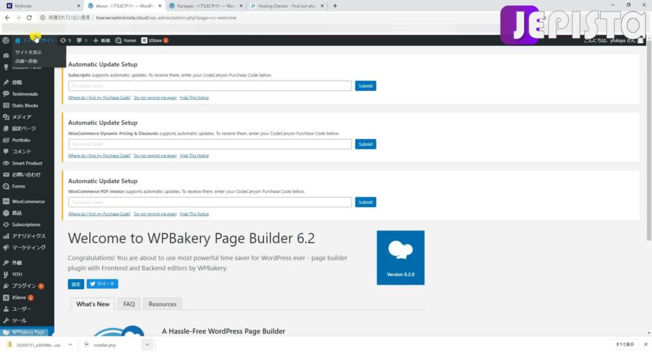This screenshot has width=652, height=352.
Task: Go back to the previous page
Action: [x=7, y=17]
